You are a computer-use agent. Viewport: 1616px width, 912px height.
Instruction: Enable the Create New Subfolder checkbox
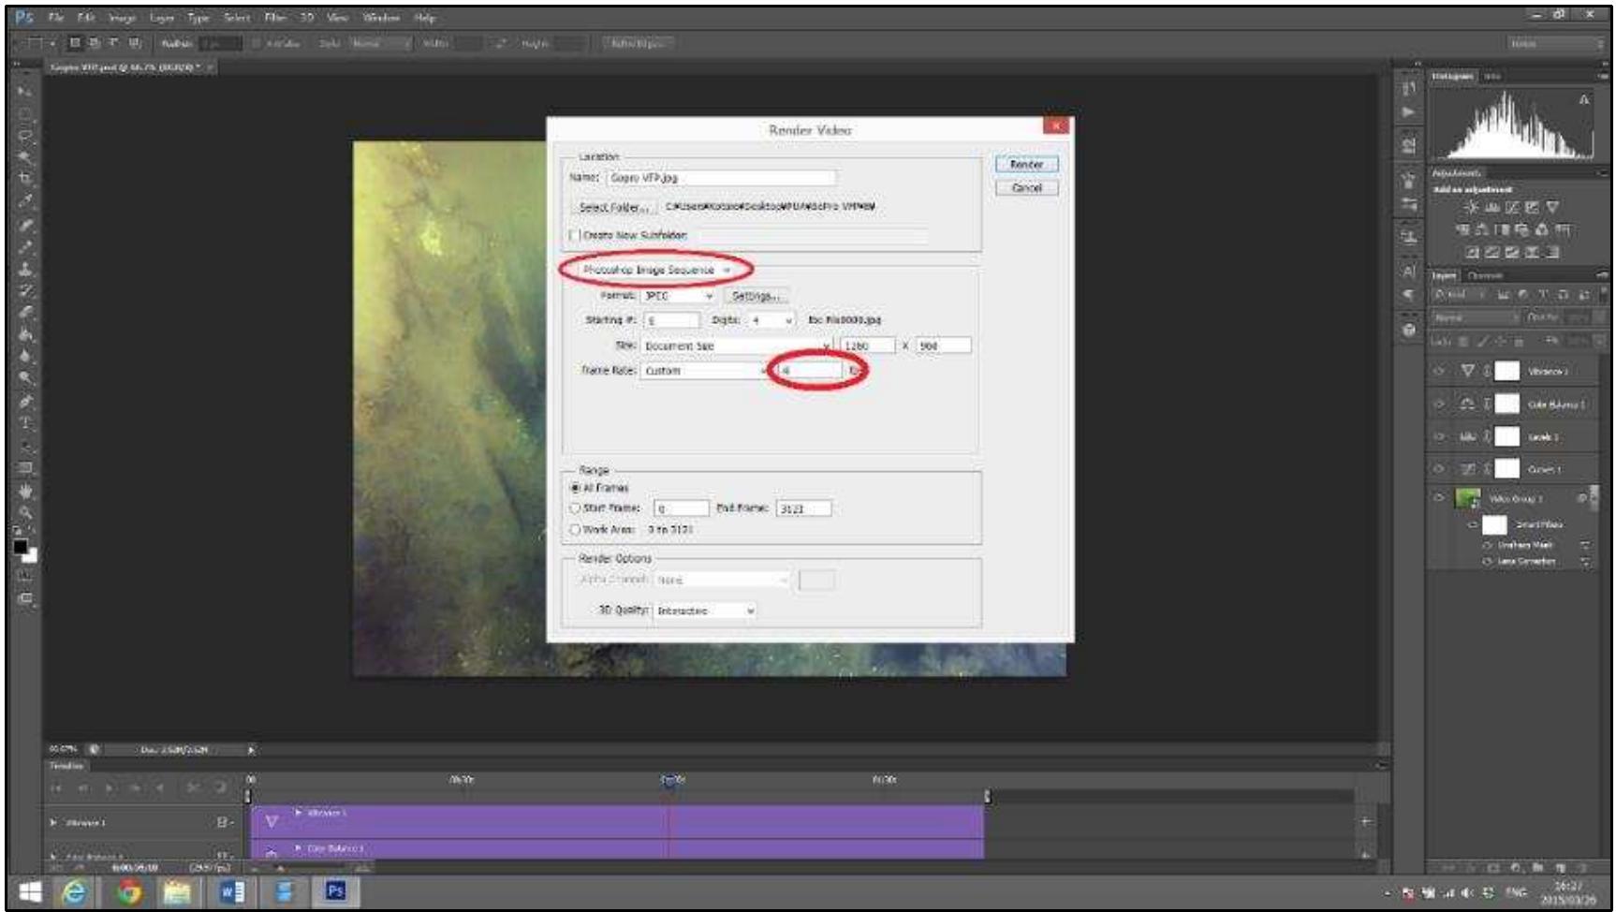pyautogui.click(x=573, y=234)
